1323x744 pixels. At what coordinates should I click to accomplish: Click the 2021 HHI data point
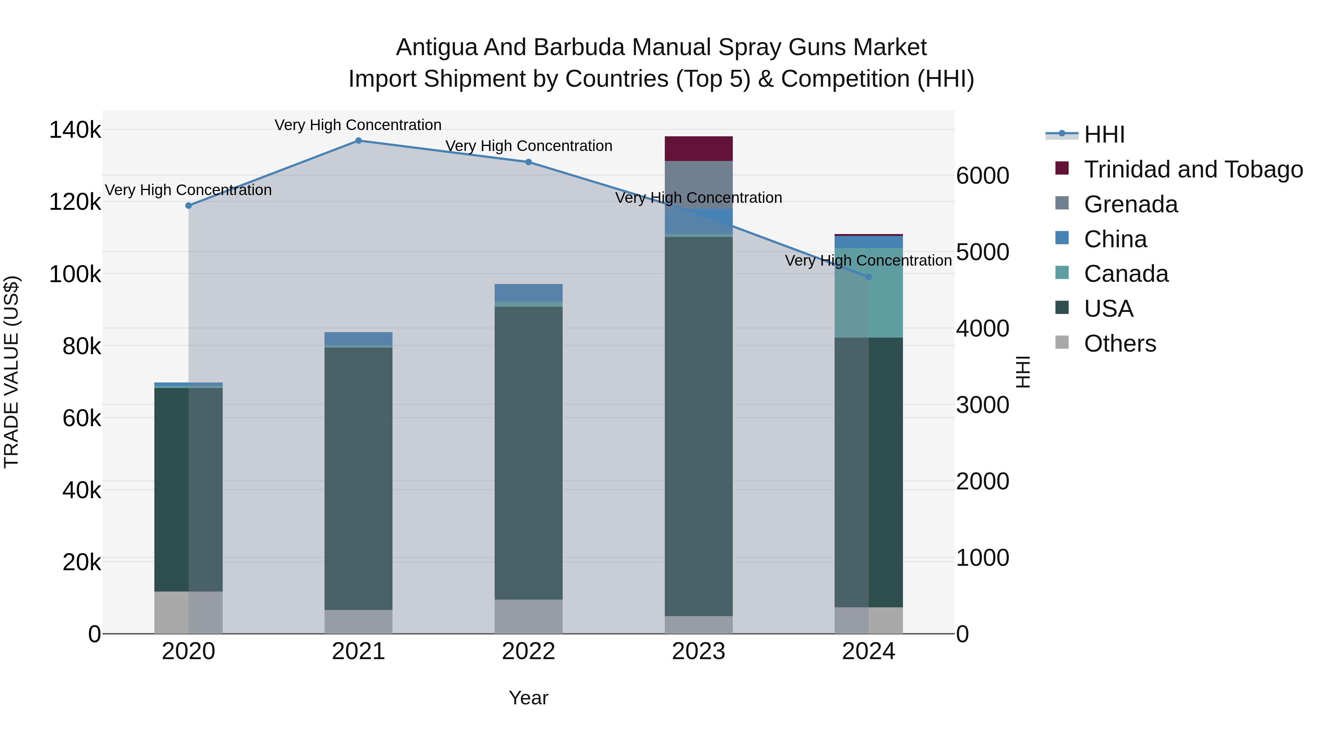coord(358,141)
